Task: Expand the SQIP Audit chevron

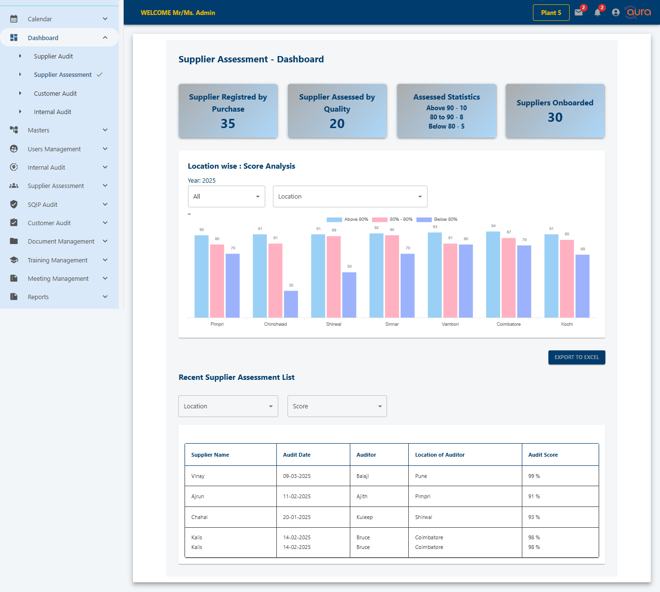Action: 105,204
